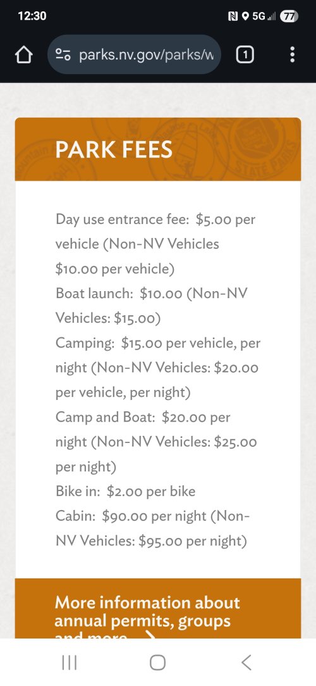Tap the Day use entrance fee line
The image size is (316, 686).
point(155,244)
